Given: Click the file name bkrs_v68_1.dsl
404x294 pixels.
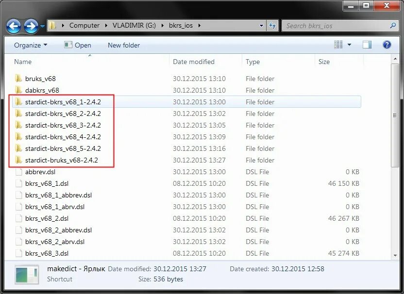Looking at the screenshot, I should (47, 183).
